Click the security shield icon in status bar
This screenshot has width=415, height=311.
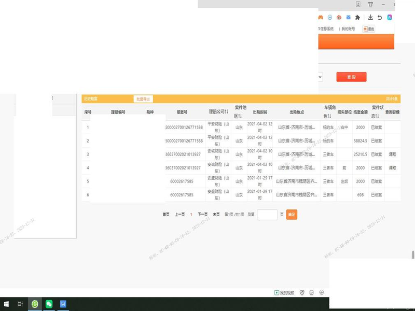pos(302,293)
